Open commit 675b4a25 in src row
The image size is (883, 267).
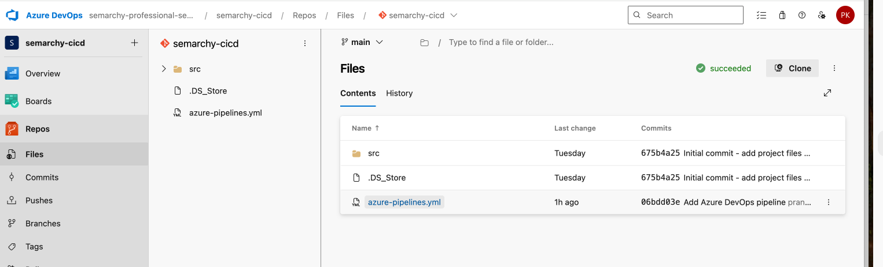pos(660,153)
